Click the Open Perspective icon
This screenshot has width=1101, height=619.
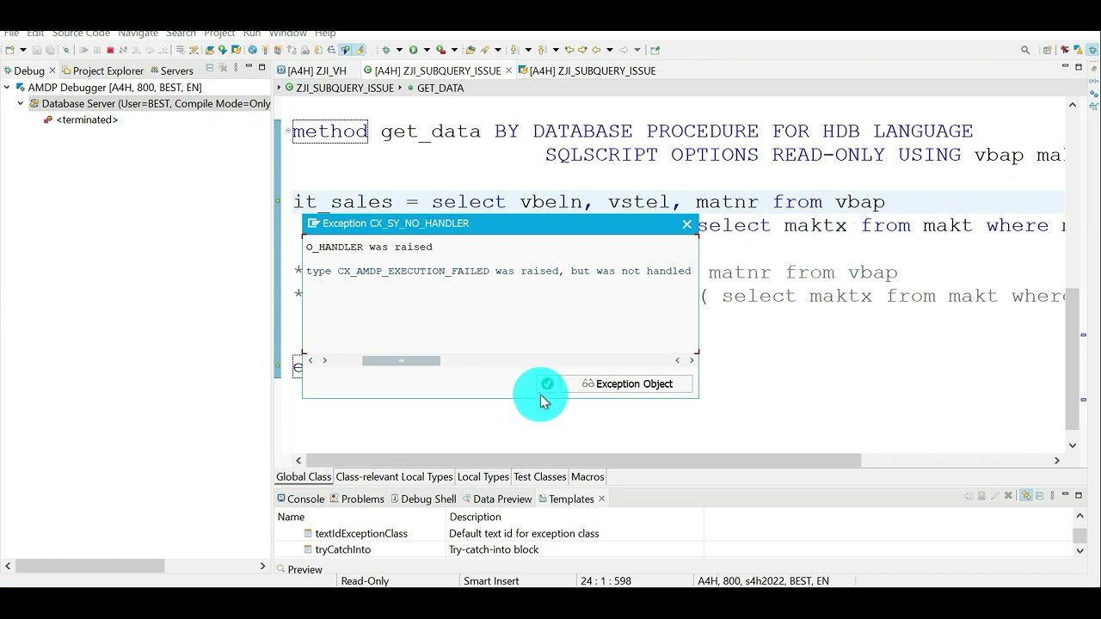(x=1047, y=50)
